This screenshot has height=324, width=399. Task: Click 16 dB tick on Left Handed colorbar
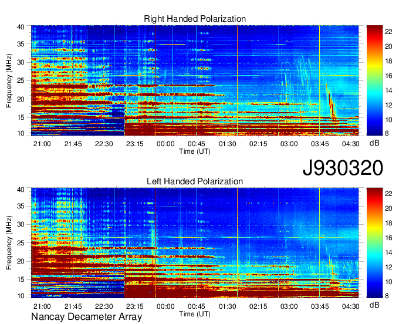pyautogui.click(x=388, y=238)
